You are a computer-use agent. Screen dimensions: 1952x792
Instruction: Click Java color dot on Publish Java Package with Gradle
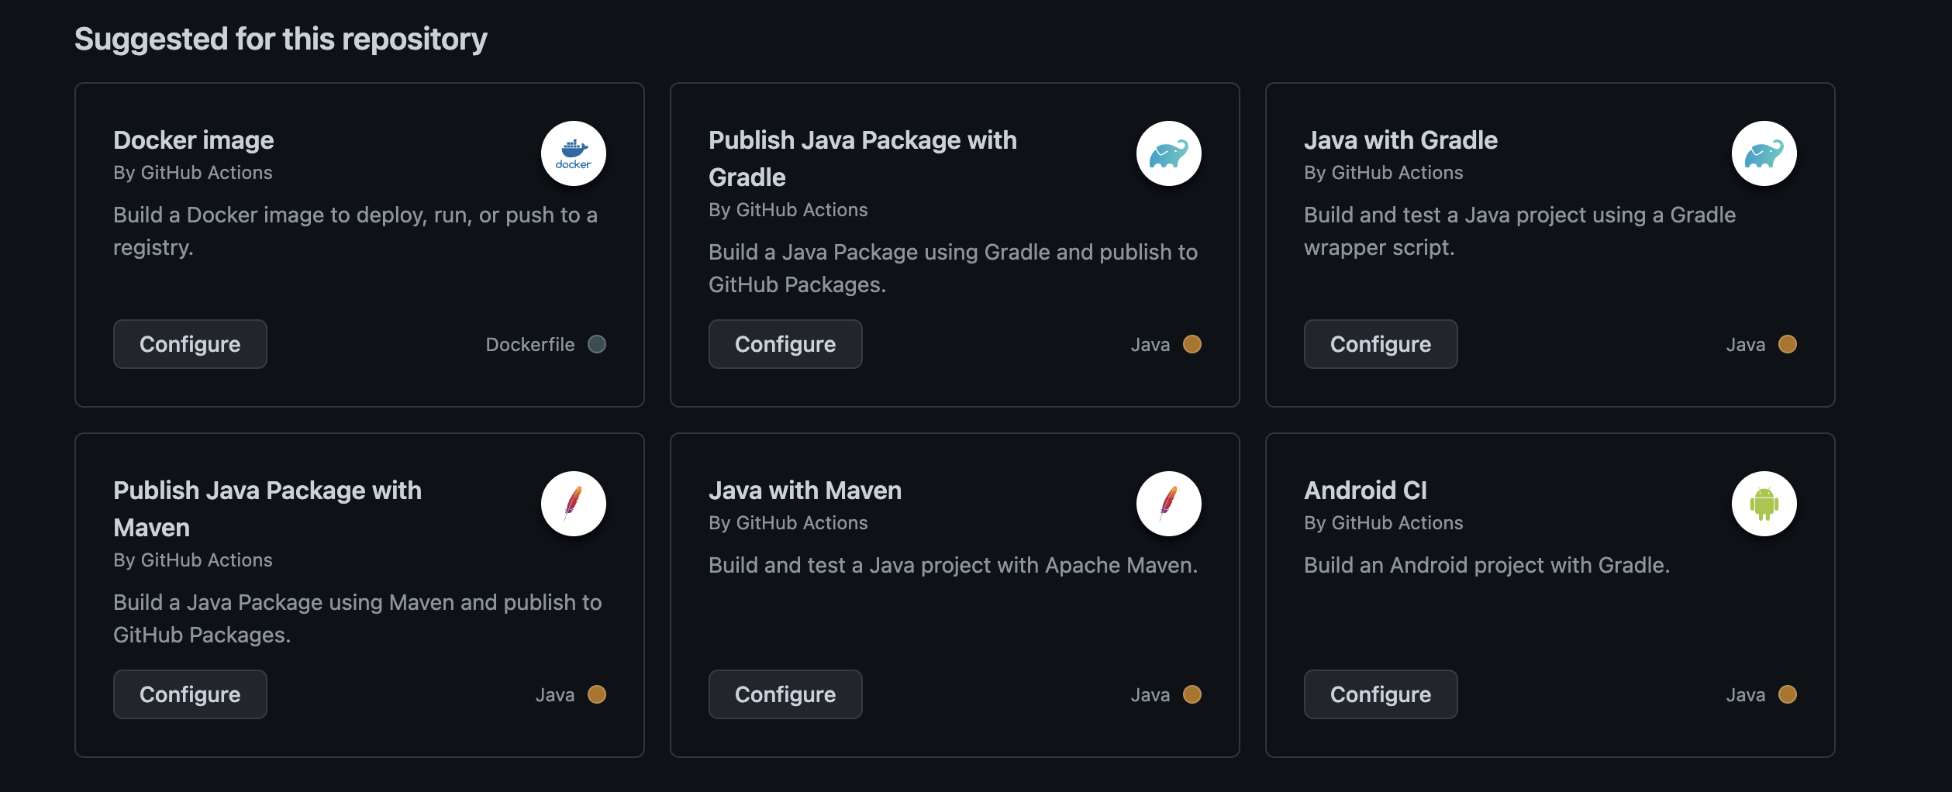coord(1192,344)
